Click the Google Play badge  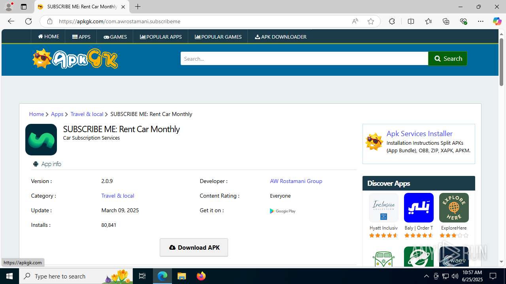point(283,211)
